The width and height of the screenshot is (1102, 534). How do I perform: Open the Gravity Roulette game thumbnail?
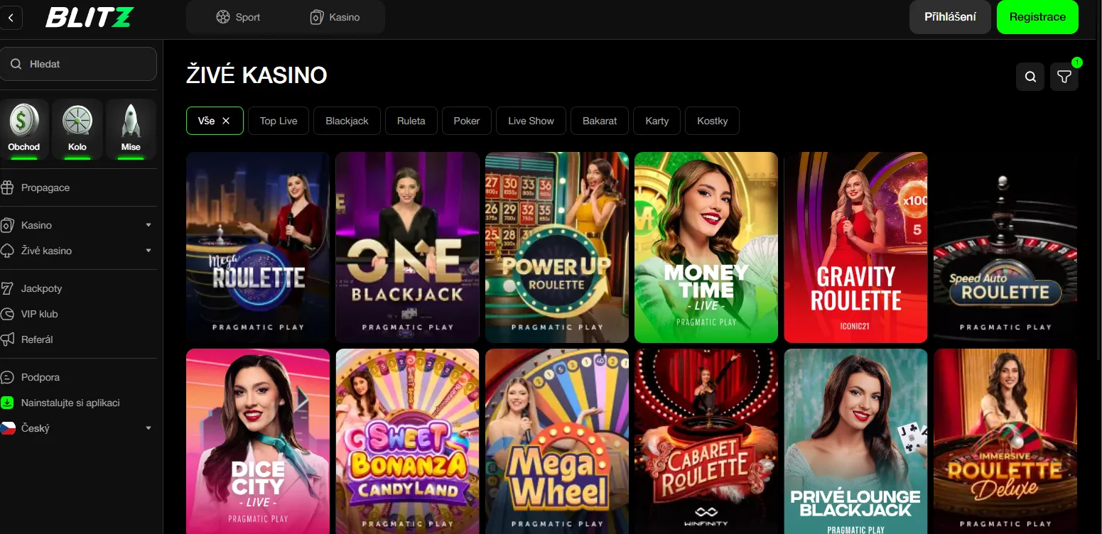855,247
